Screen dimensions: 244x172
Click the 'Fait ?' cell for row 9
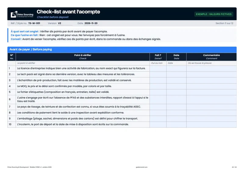pyautogui.click(x=158, y=118)
